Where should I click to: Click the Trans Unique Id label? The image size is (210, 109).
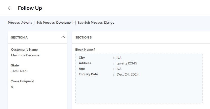coord(23,81)
